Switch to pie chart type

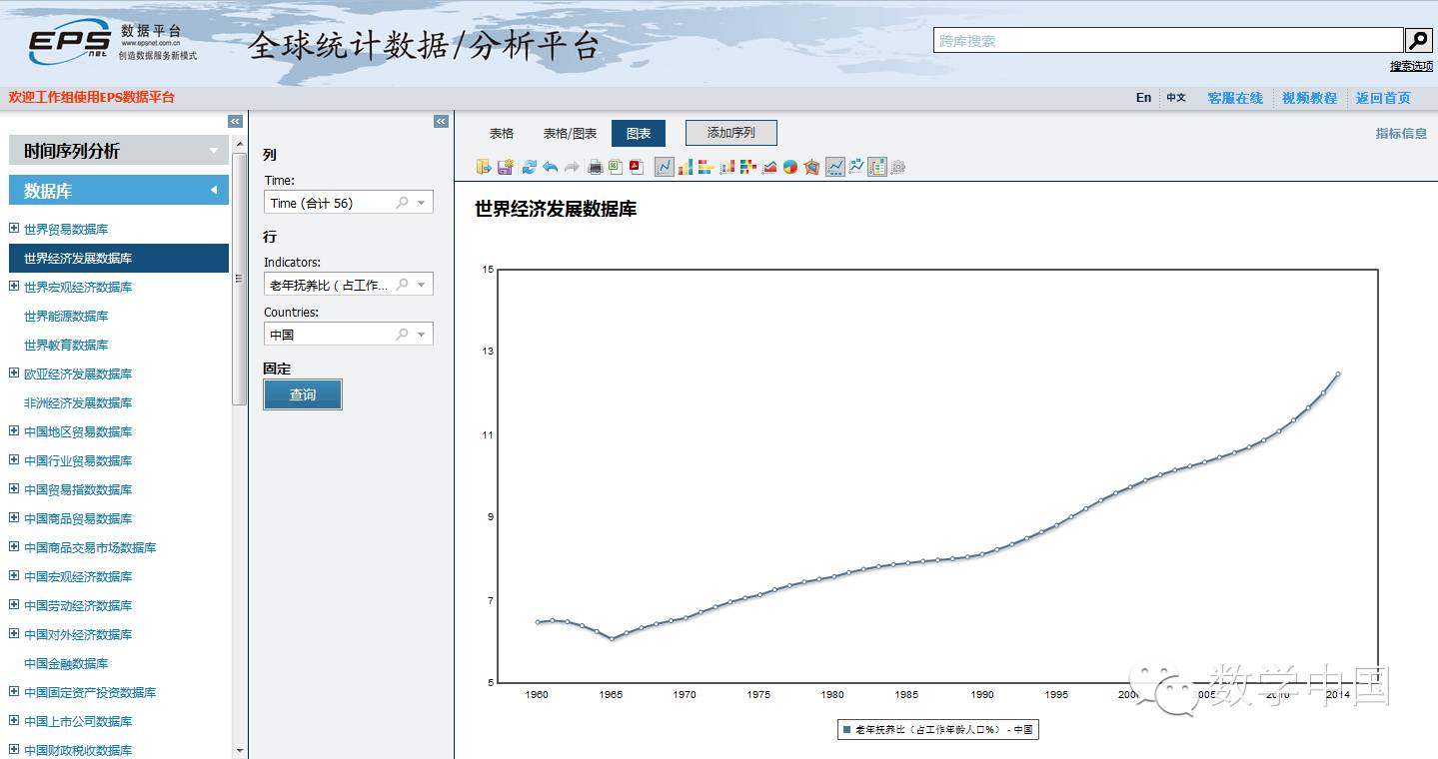coord(790,167)
